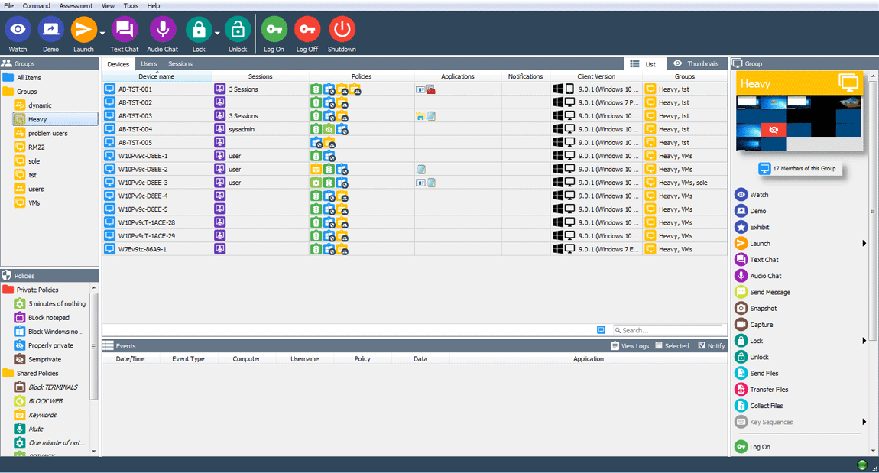
Task: Expand the Lock submenu in the Group panel
Action: [x=864, y=341]
